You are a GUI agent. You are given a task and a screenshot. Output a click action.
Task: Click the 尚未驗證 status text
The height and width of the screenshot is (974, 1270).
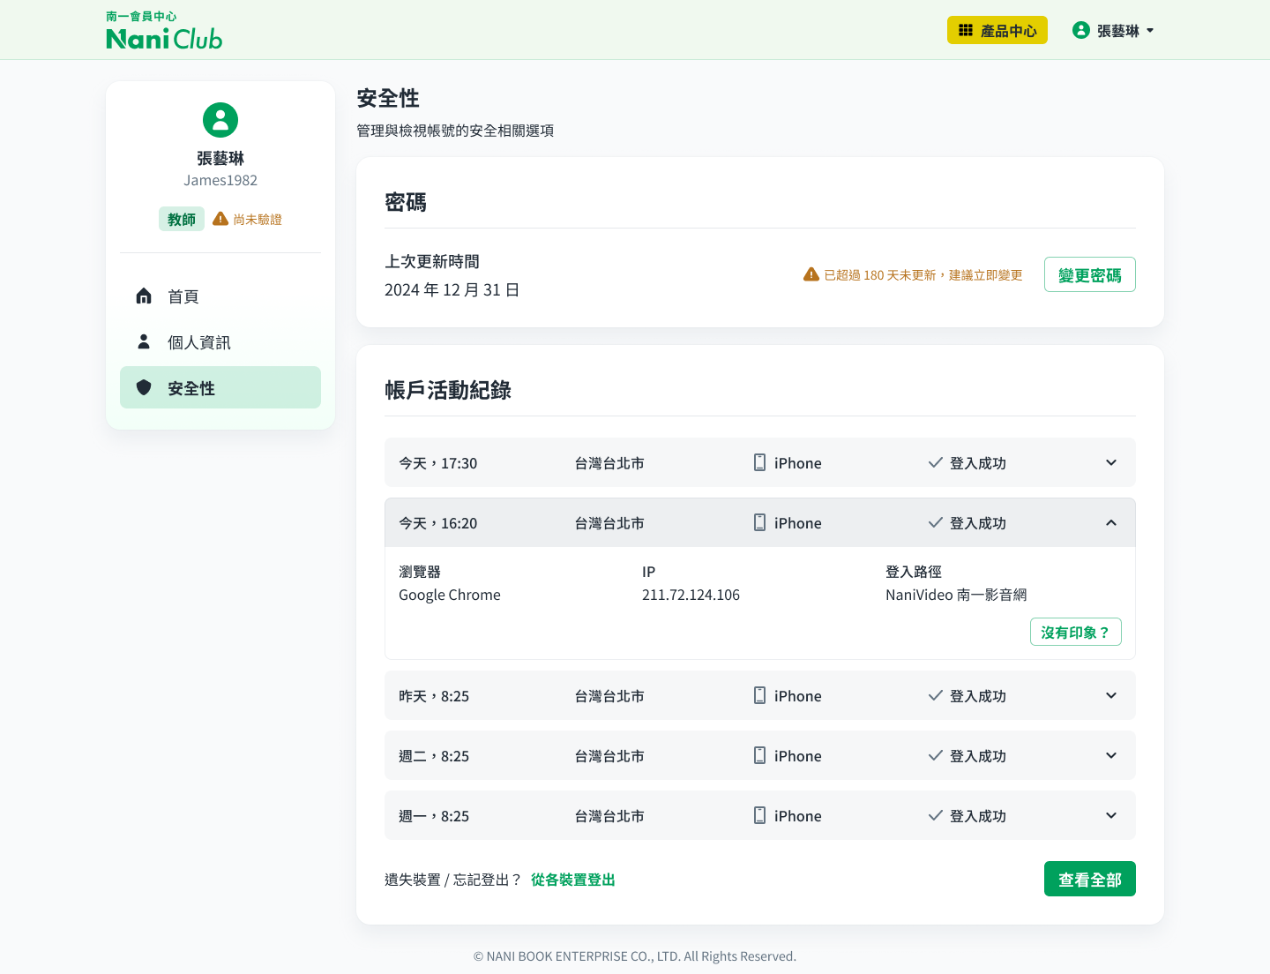(x=258, y=219)
